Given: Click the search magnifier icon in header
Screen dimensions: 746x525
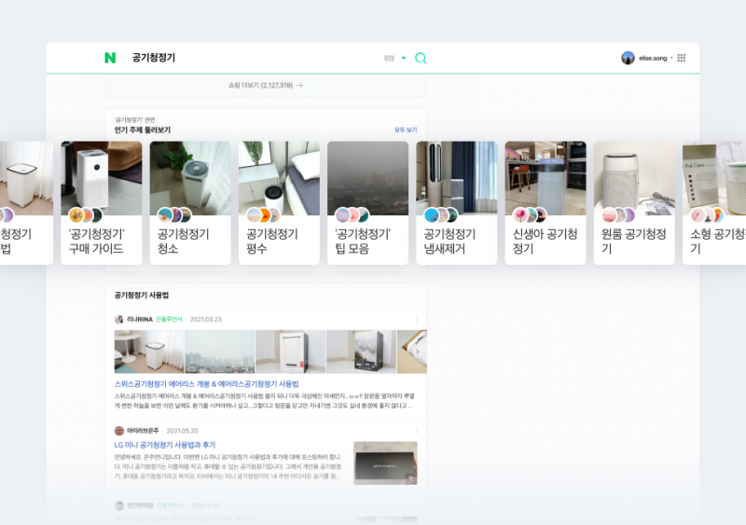Looking at the screenshot, I should [x=421, y=58].
